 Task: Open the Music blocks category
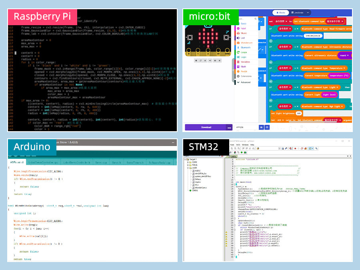coord(244,33)
